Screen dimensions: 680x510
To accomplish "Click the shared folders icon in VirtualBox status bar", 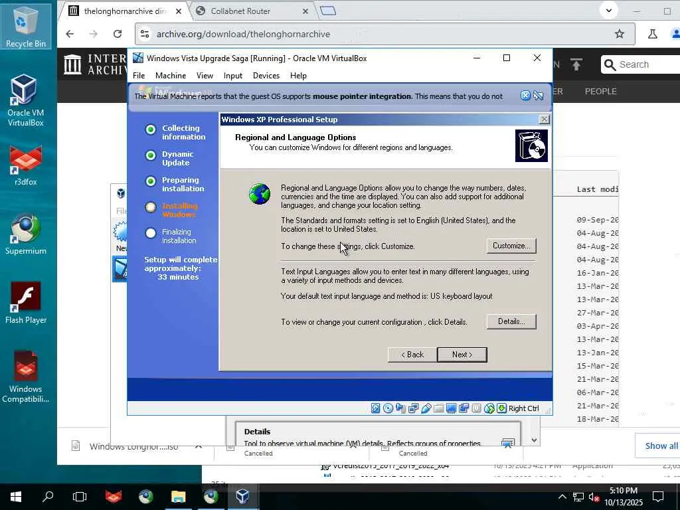I will pos(438,408).
